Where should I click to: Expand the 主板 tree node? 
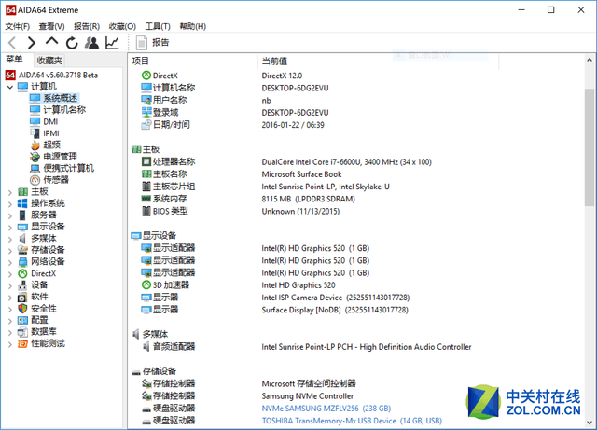(x=10, y=193)
